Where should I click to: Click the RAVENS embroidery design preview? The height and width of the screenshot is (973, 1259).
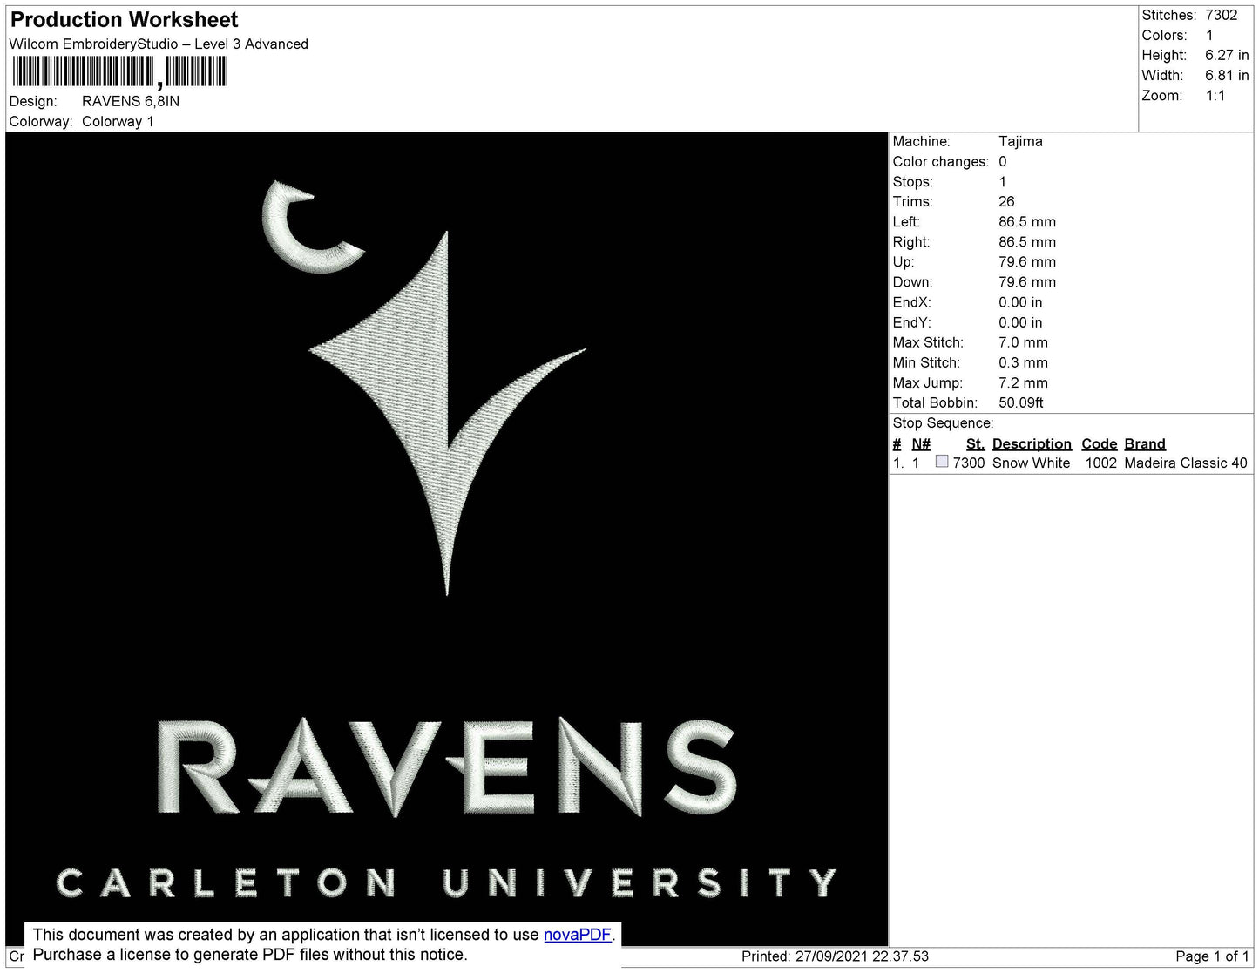[446, 538]
